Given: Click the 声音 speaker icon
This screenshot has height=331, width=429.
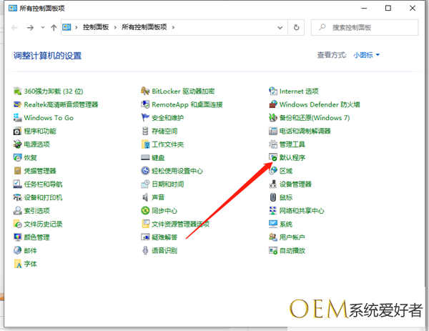Looking at the screenshot, I should [145, 197].
